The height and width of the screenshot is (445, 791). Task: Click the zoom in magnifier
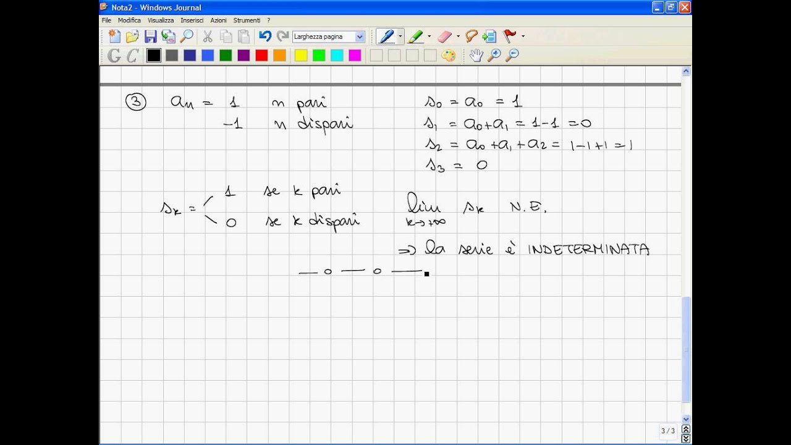click(x=494, y=56)
